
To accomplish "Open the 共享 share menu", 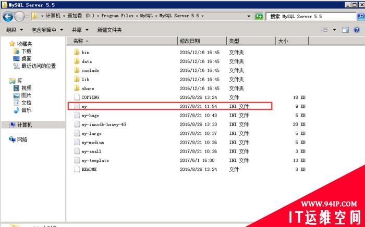I will [80, 30].
